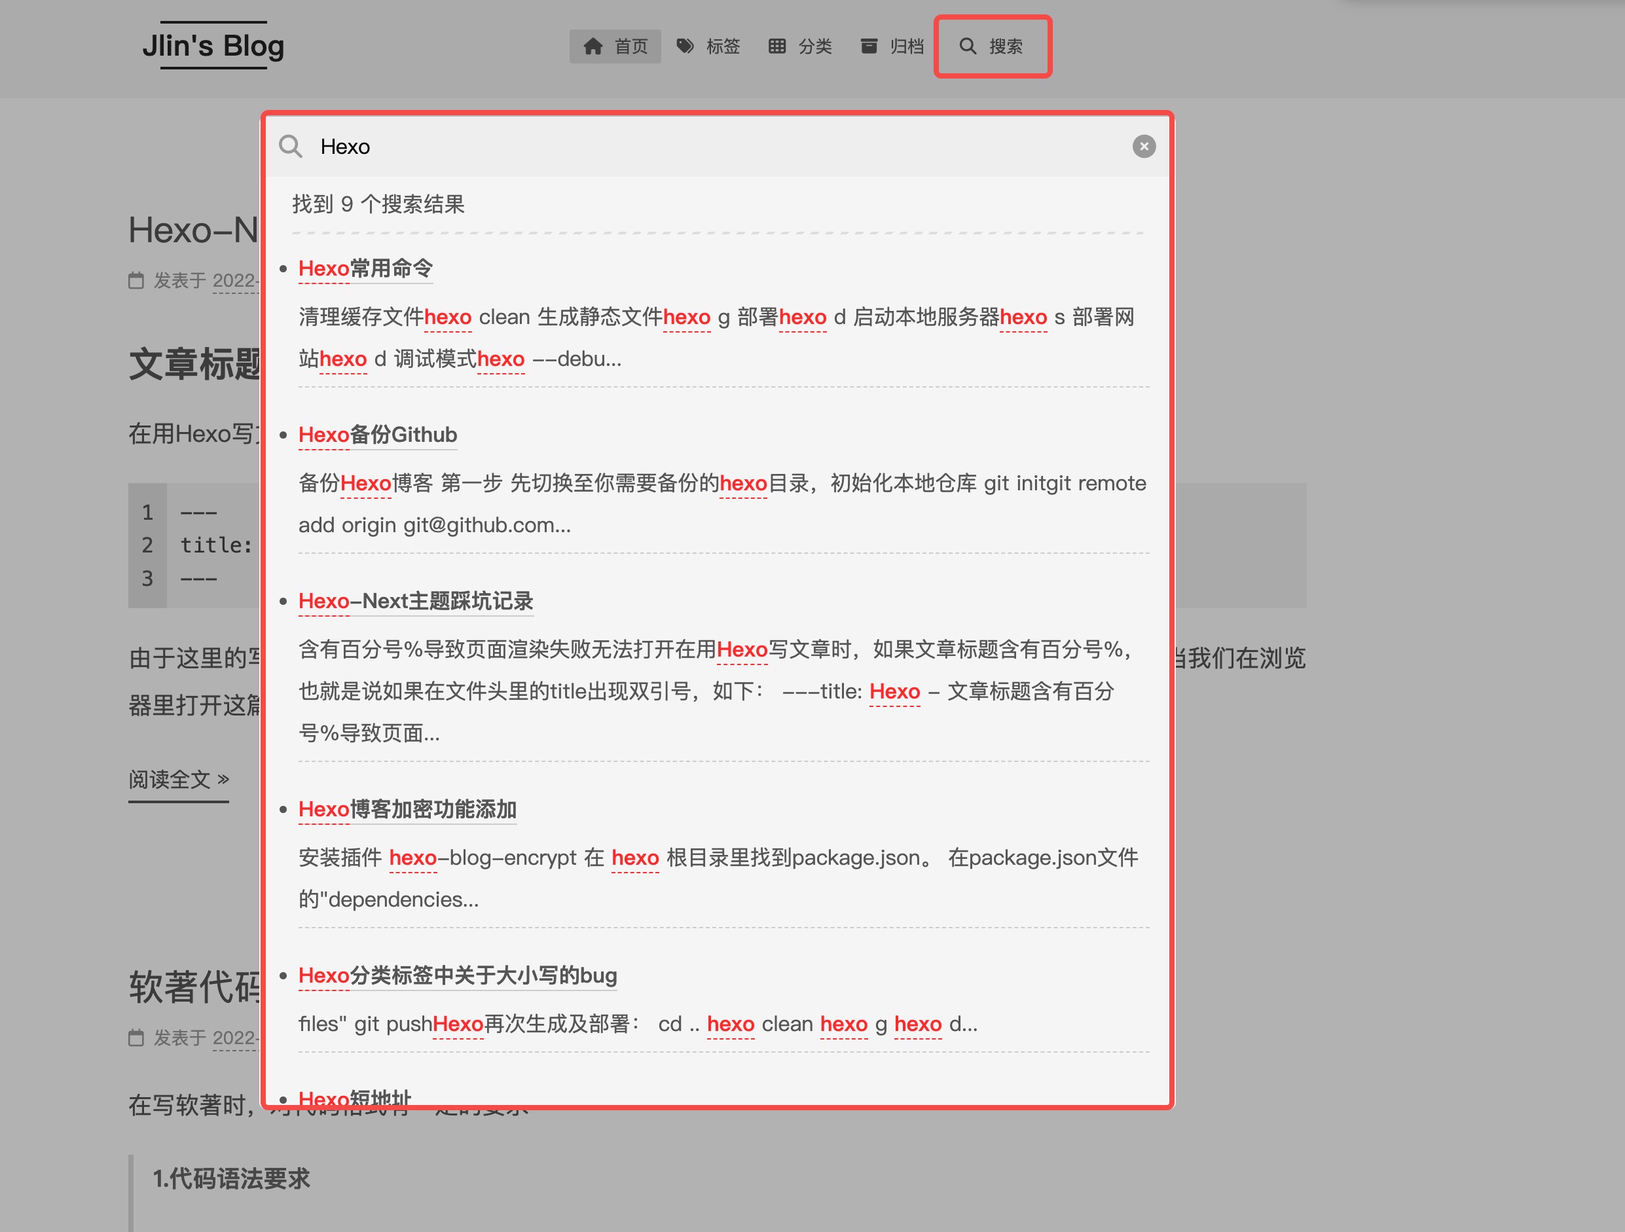Click the code line 'title:' in code block
The width and height of the screenshot is (1625, 1232).
pyautogui.click(x=216, y=545)
